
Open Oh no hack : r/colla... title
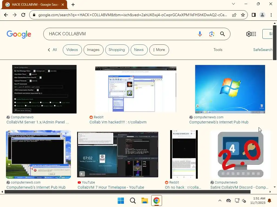click(x=183, y=187)
